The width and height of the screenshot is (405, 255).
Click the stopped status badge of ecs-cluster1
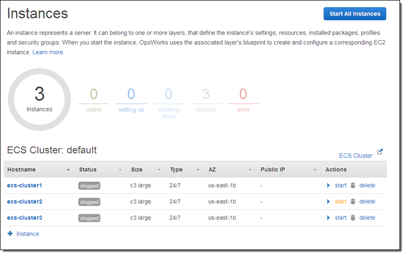89,186
